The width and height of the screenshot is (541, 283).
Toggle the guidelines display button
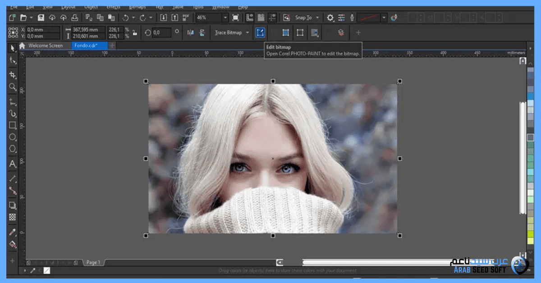(x=272, y=18)
